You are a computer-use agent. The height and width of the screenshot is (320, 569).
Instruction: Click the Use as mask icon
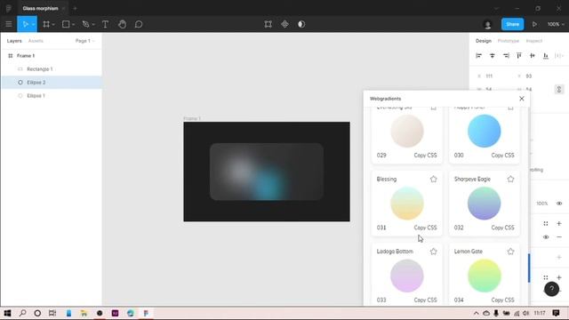pos(301,24)
